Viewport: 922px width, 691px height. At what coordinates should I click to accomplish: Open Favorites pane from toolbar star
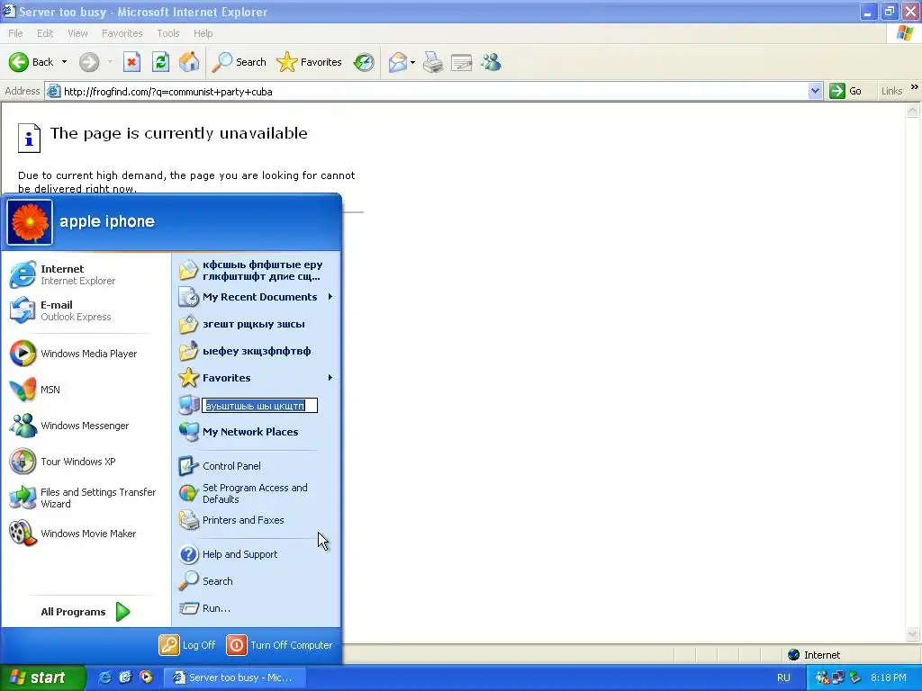point(310,62)
